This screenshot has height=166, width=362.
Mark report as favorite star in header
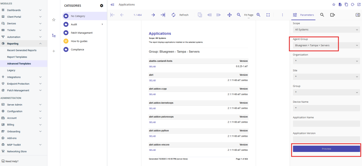tap(334, 4)
